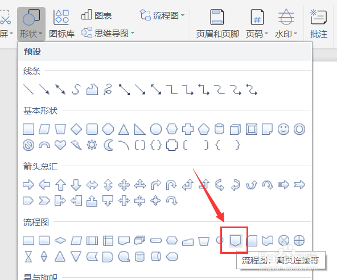
Task: Select the scribble freehand line tool
Action: tap(108, 89)
